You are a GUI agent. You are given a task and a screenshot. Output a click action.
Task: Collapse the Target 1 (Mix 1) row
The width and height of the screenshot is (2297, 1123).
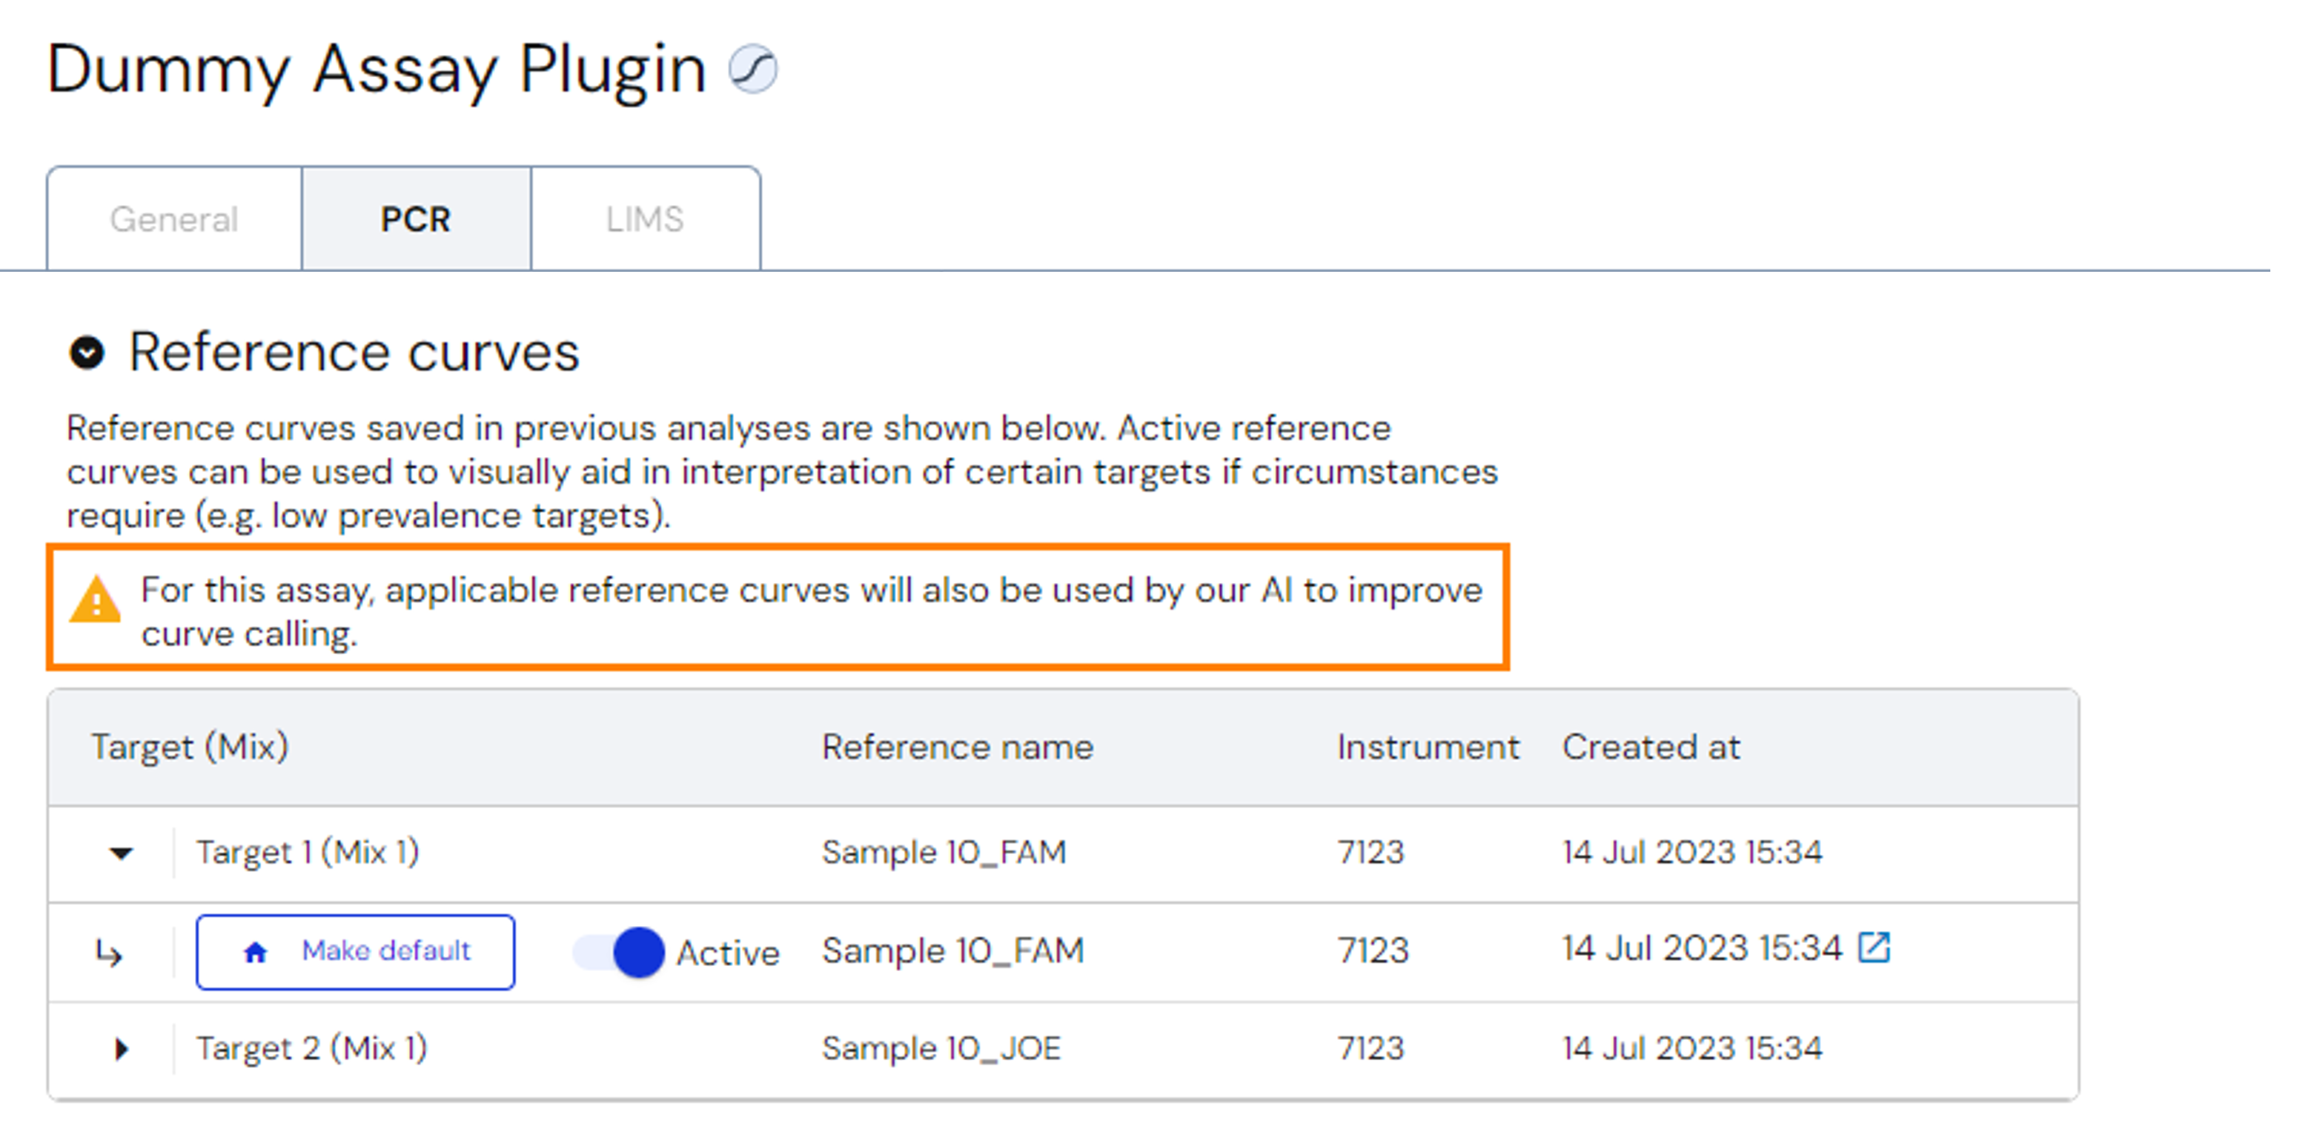tap(122, 854)
